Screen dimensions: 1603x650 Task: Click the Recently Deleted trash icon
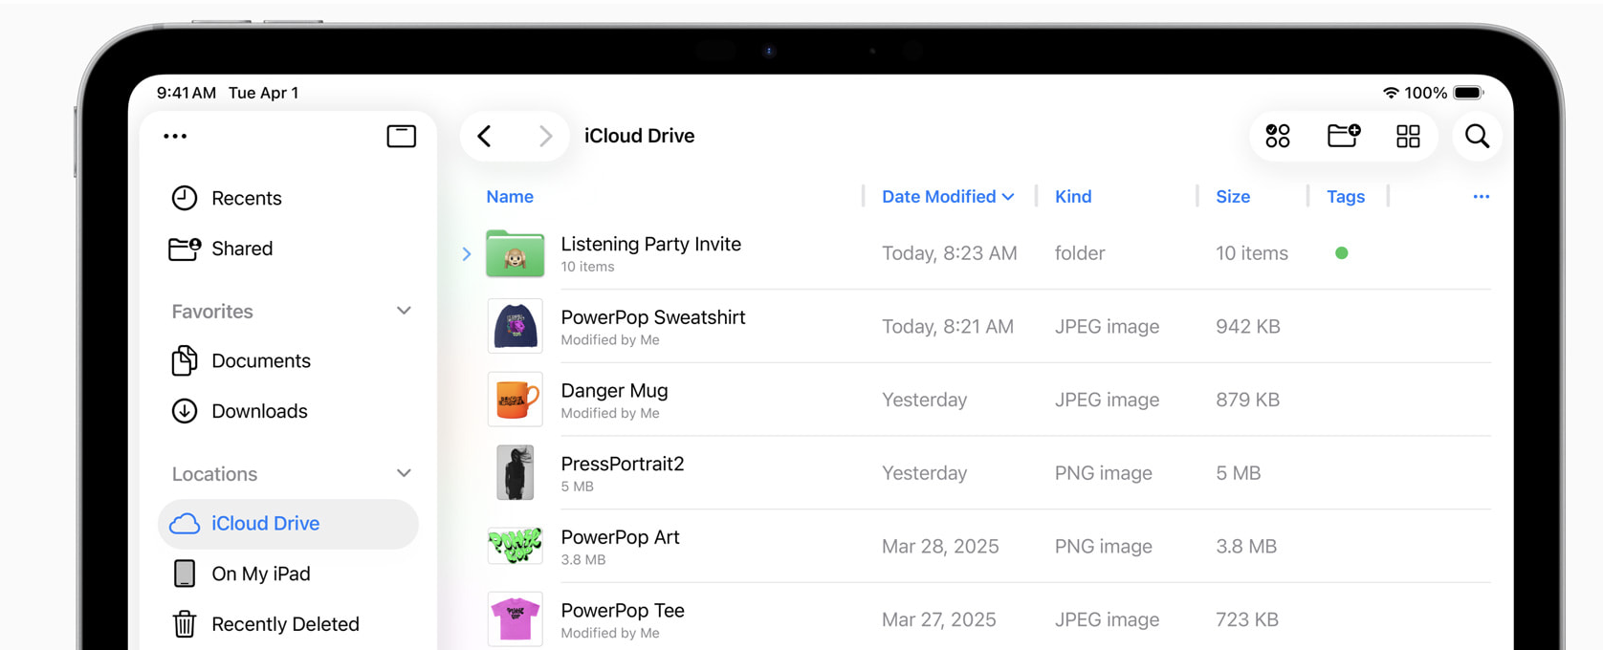pyautogui.click(x=185, y=624)
